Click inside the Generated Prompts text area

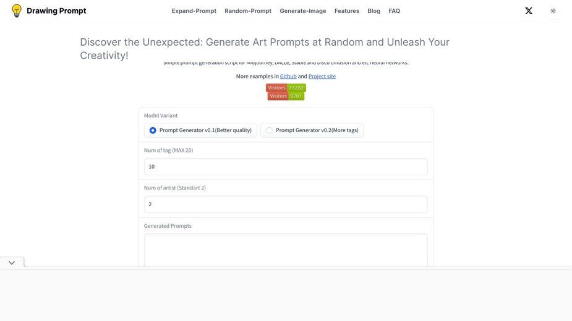click(x=286, y=250)
